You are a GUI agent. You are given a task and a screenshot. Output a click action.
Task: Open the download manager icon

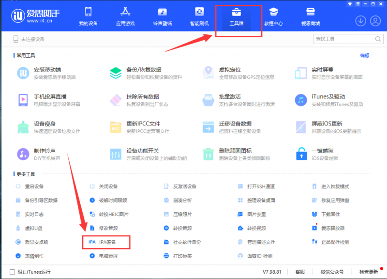[360, 21]
